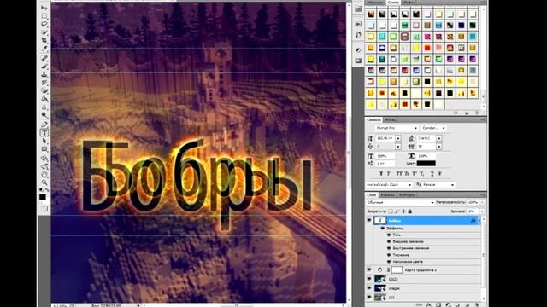Switch to the Контуры tab

(x=407, y=195)
